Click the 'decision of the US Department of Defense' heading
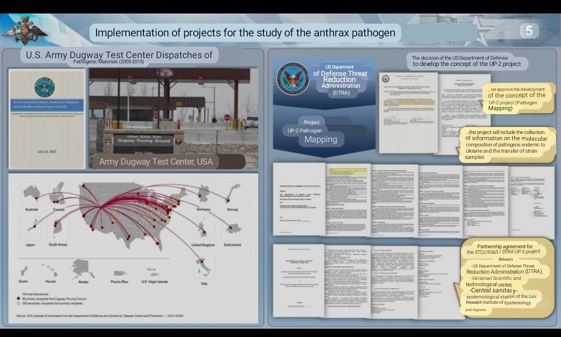The image size is (561, 337). [x=466, y=61]
